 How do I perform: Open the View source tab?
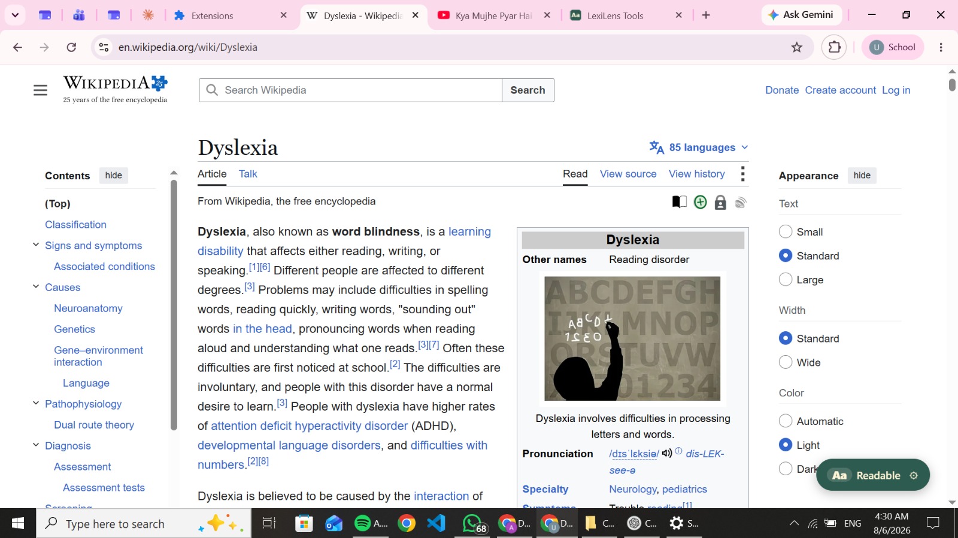(628, 174)
